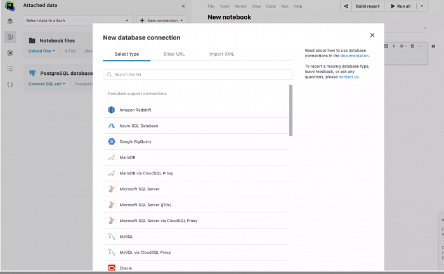
Task: Click the share icon in notebook toolbar
Action: click(x=346, y=6)
